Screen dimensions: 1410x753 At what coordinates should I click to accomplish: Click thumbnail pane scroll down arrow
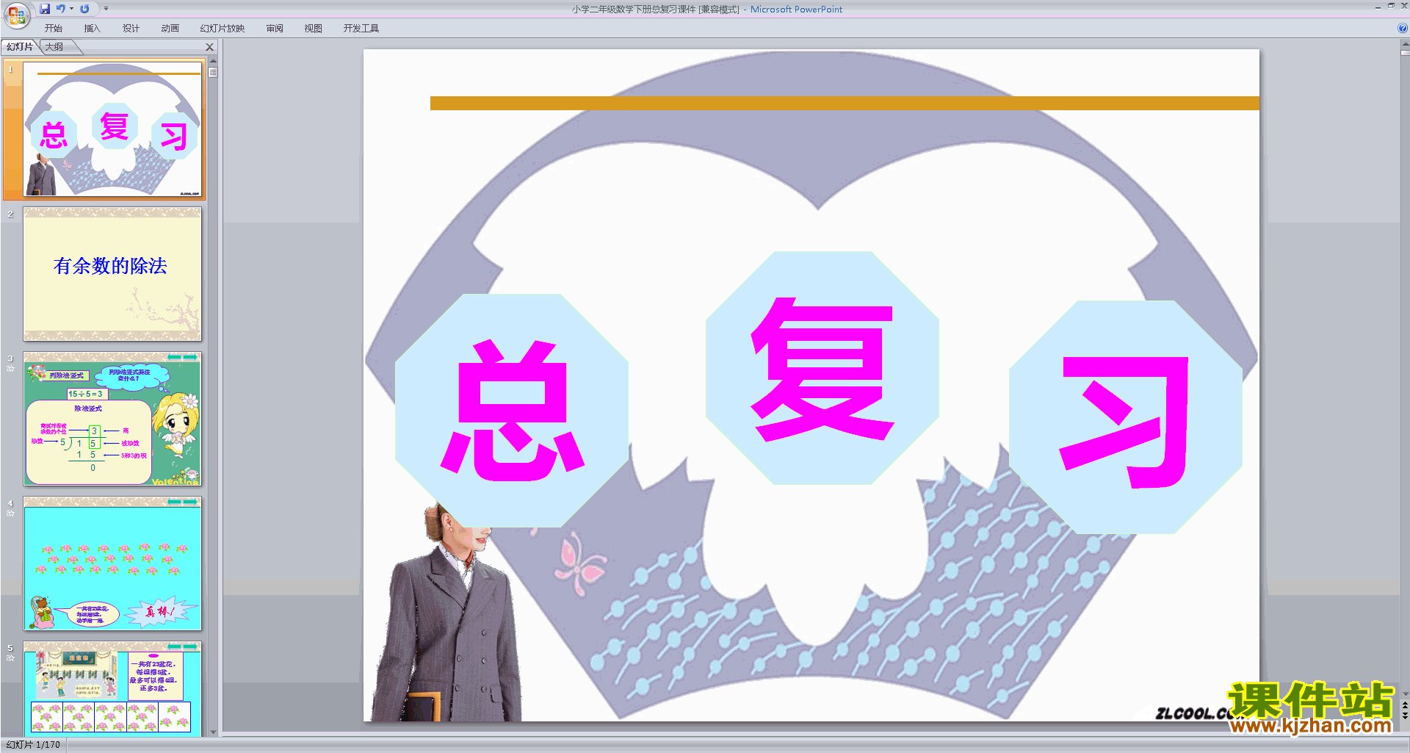(x=213, y=732)
